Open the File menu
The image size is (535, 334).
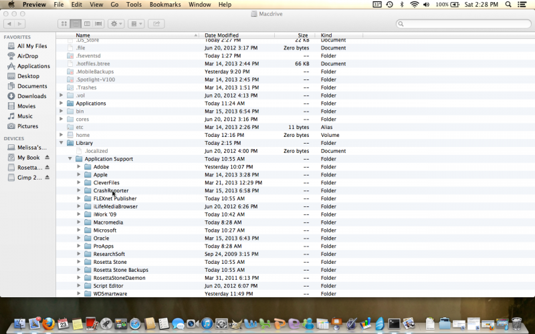pyautogui.click(x=59, y=5)
